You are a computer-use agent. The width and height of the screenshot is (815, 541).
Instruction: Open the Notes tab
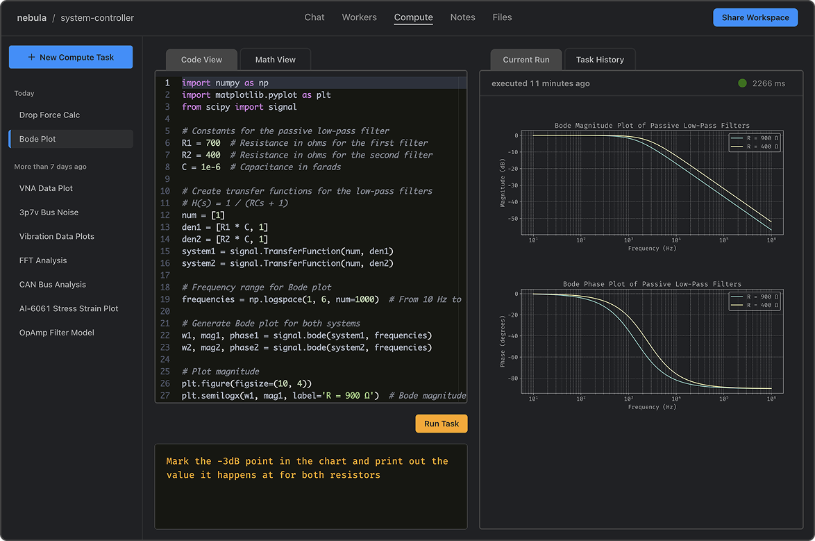pyautogui.click(x=462, y=17)
